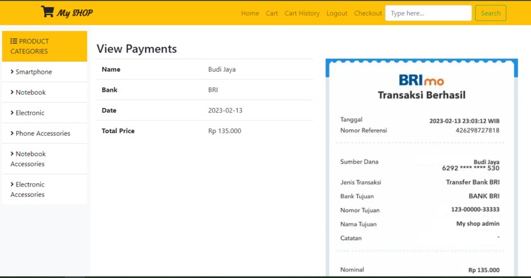Click the 'Transaksi Berhasil' receipt title

click(x=422, y=95)
